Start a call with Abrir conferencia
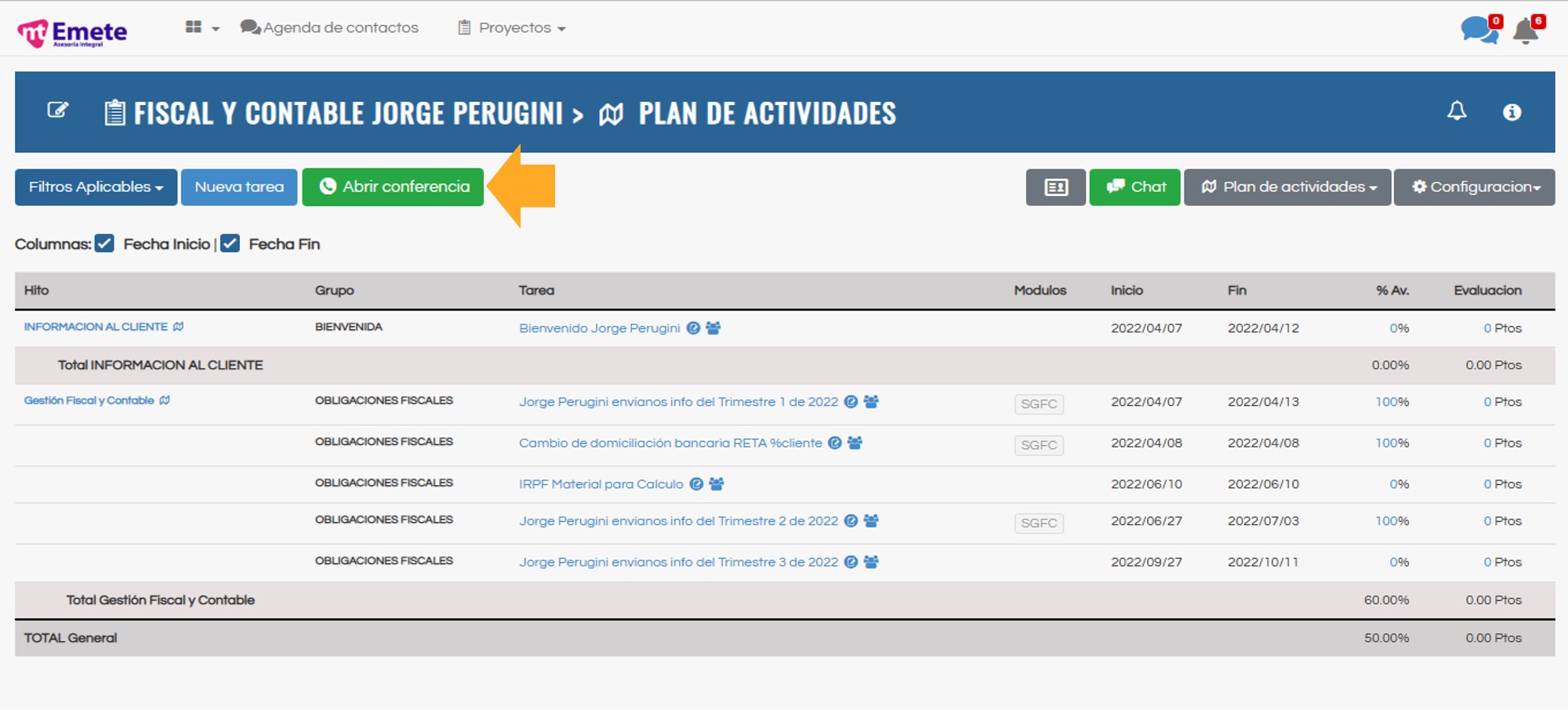This screenshot has width=1568, height=710. click(x=393, y=187)
